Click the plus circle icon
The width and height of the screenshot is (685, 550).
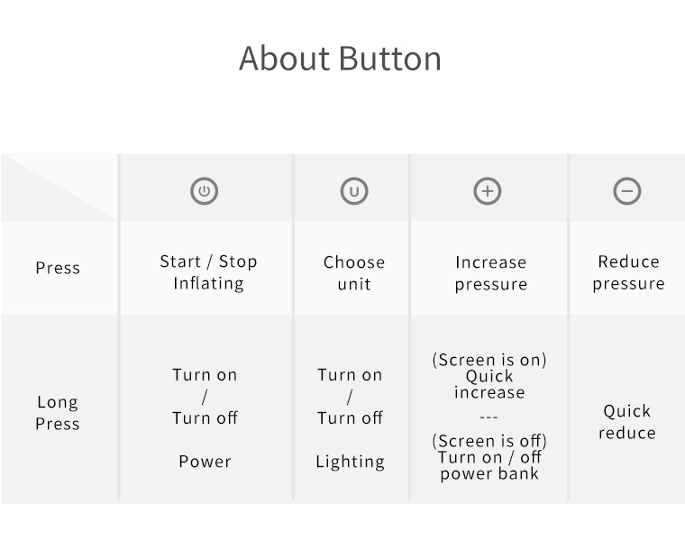(488, 191)
